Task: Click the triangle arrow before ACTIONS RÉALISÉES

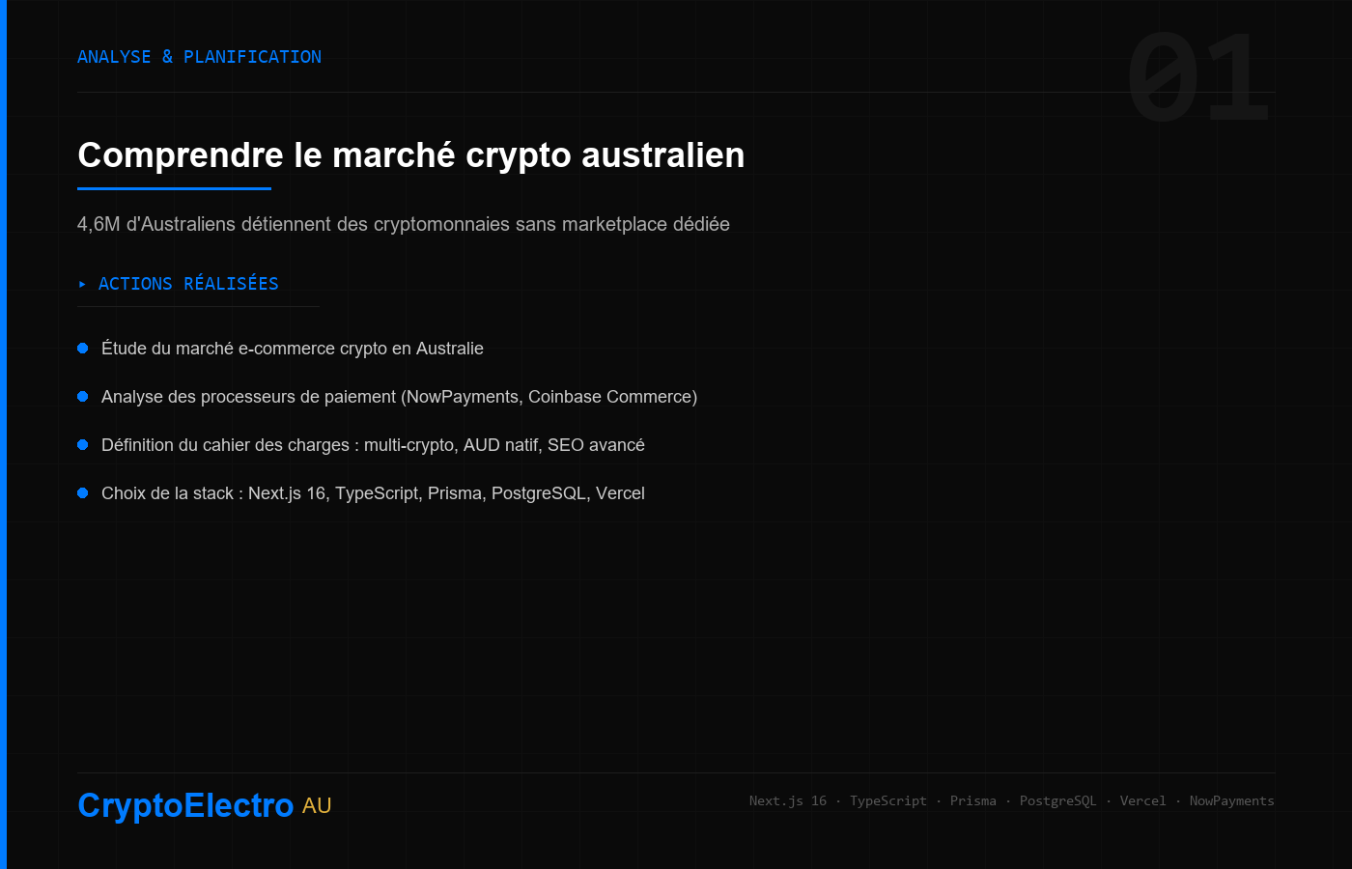Action: tap(82, 284)
